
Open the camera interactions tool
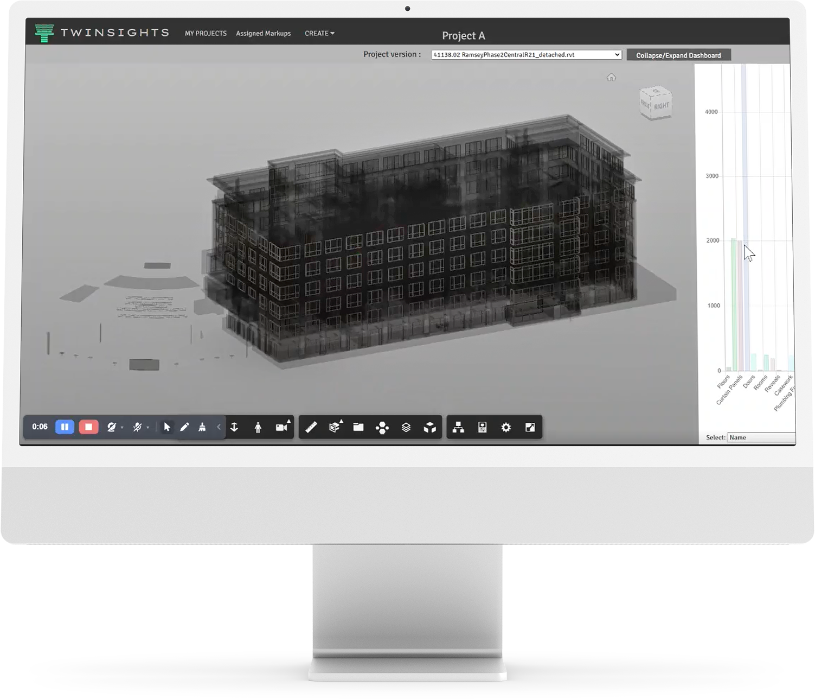coord(282,427)
